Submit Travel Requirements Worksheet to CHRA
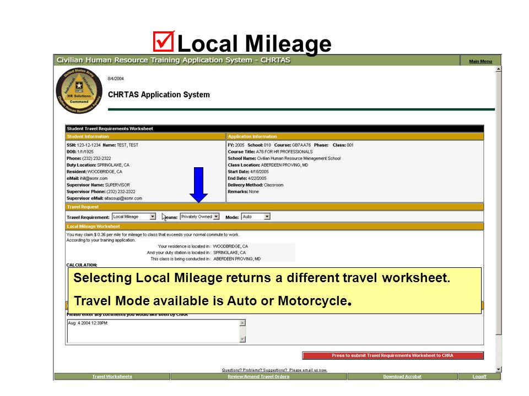529x396 pixels. 393,355
